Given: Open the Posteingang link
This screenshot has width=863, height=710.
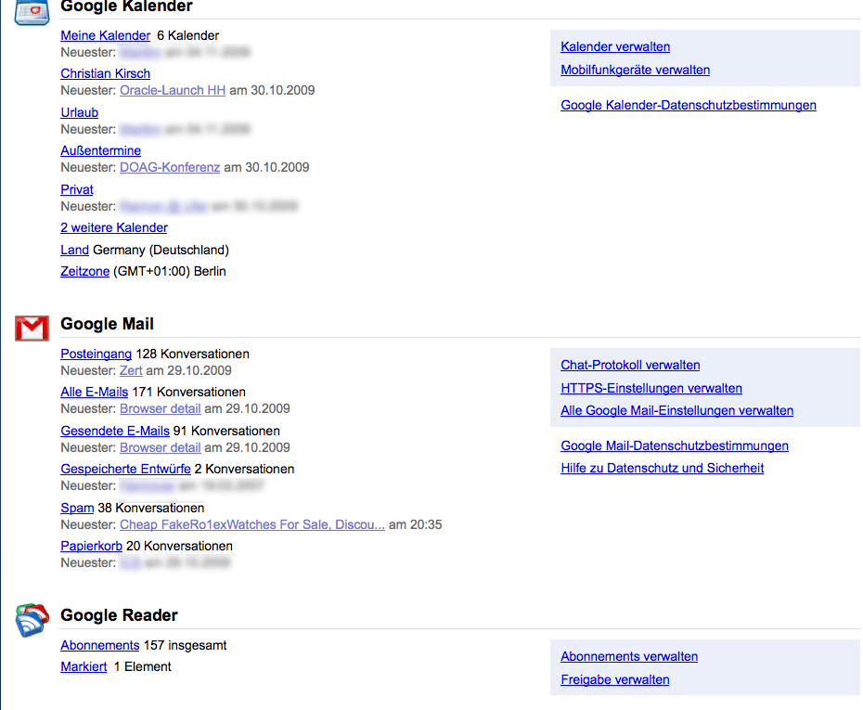Looking at the screenshot, I should point(96,354).
